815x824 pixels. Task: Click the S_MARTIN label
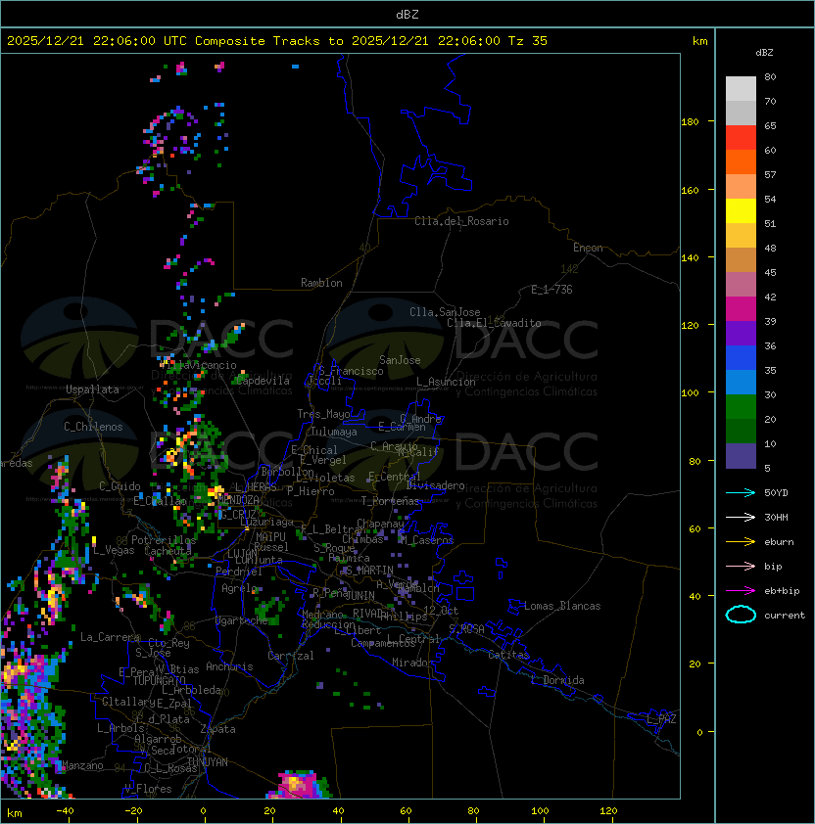click(x=369, y=571)
